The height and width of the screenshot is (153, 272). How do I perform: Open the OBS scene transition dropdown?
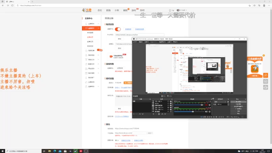click(220, 102)
